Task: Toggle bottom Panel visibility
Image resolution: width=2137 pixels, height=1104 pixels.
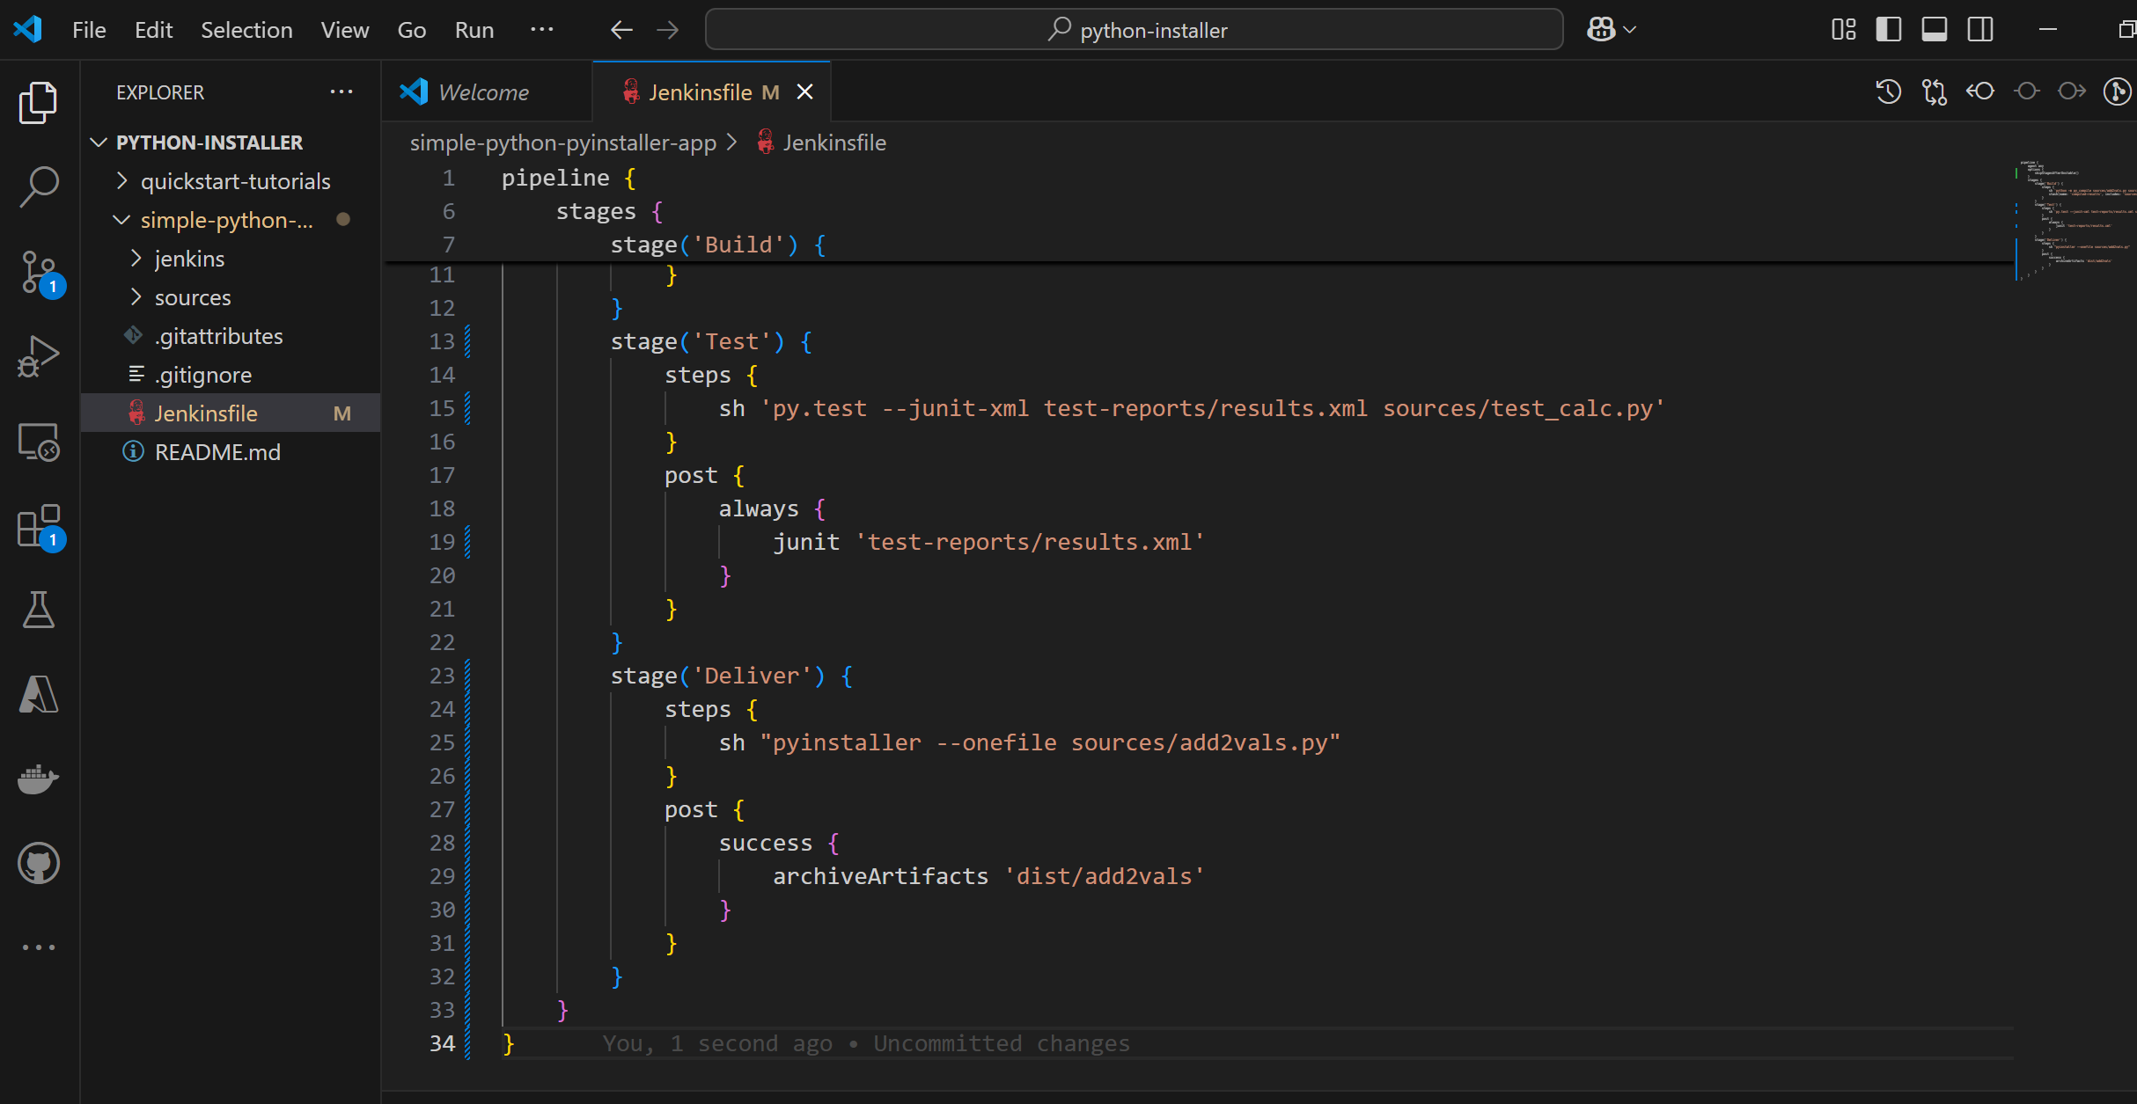Action: (1935, 30)
